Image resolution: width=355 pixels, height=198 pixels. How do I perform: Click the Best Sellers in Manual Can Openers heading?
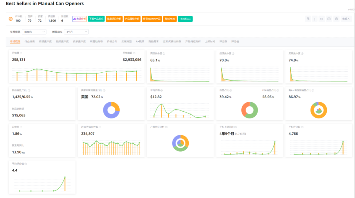[45, 3]
